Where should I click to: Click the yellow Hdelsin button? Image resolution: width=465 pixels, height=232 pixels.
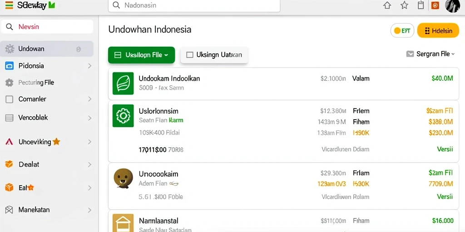(438, 30)
